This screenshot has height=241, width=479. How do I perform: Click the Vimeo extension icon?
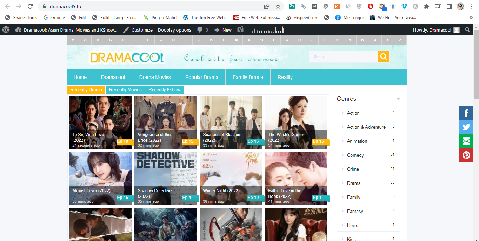click(404, 6)
